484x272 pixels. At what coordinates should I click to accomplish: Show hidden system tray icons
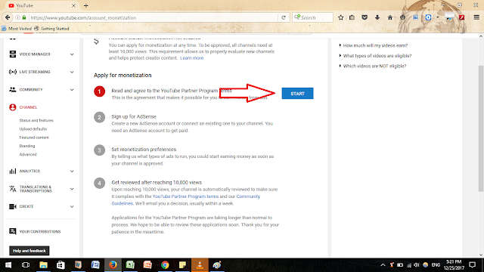(x=383, y=265)
